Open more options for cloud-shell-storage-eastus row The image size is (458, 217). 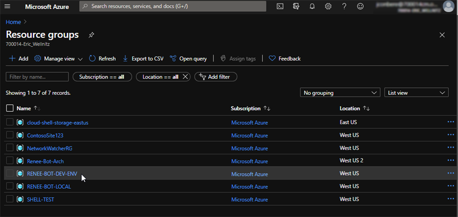451,122
